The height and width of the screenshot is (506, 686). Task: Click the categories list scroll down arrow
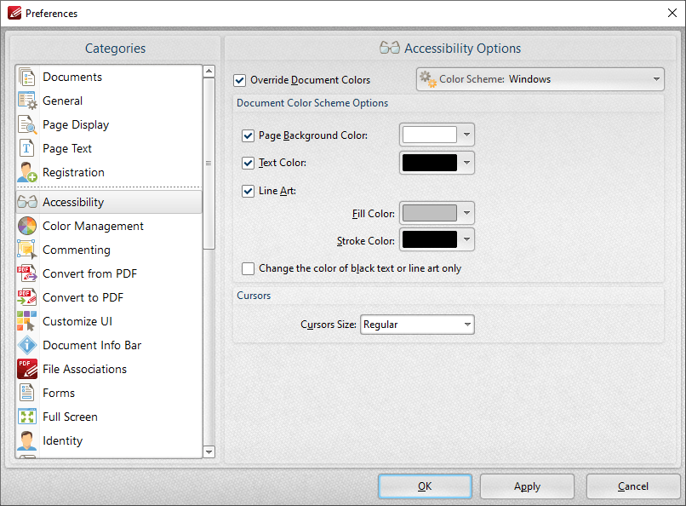(209, 451)
